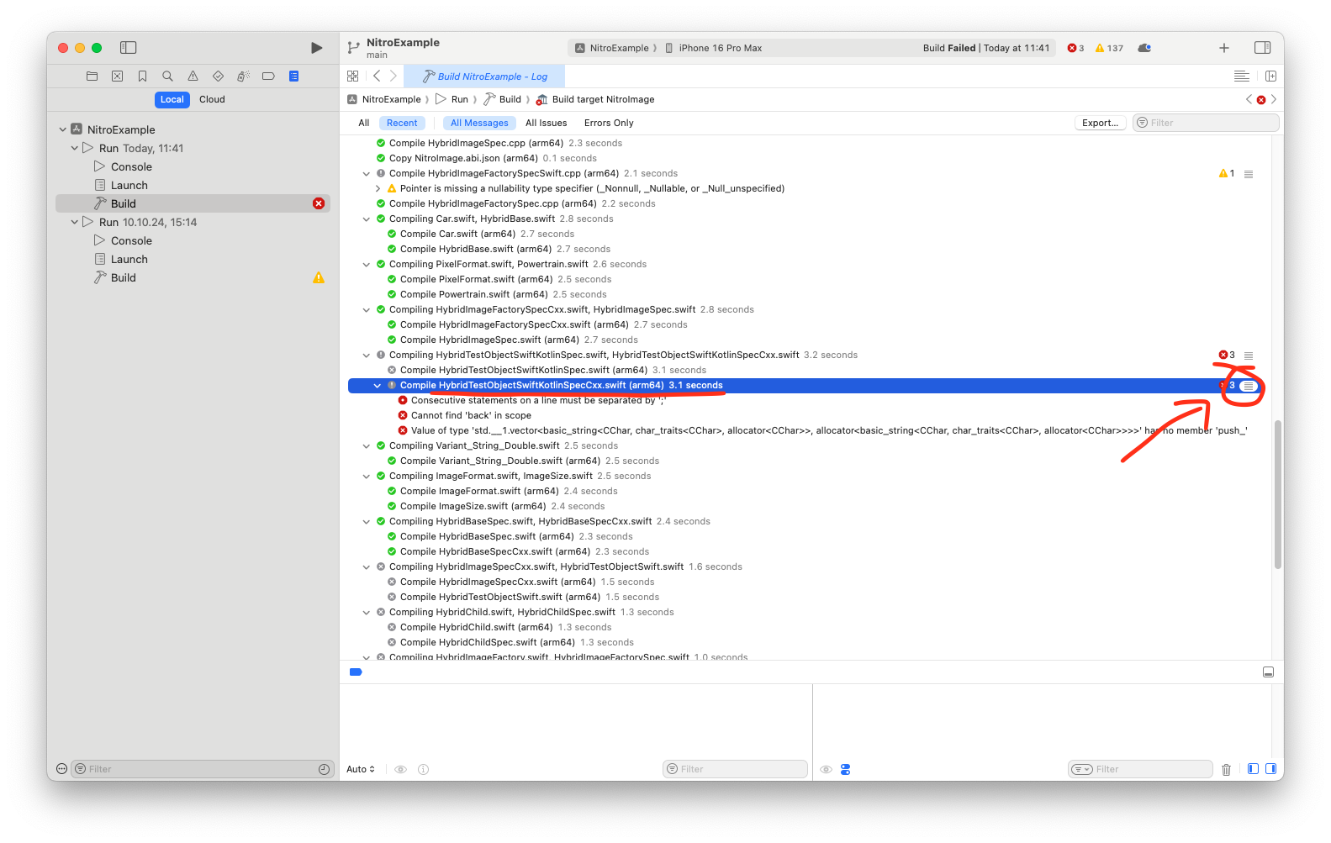Collapse the Run Today, 11:41 group

click(75, 148)
